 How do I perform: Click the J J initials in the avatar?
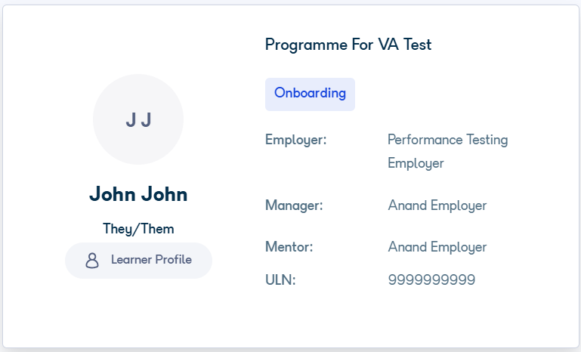coord(138,120)
